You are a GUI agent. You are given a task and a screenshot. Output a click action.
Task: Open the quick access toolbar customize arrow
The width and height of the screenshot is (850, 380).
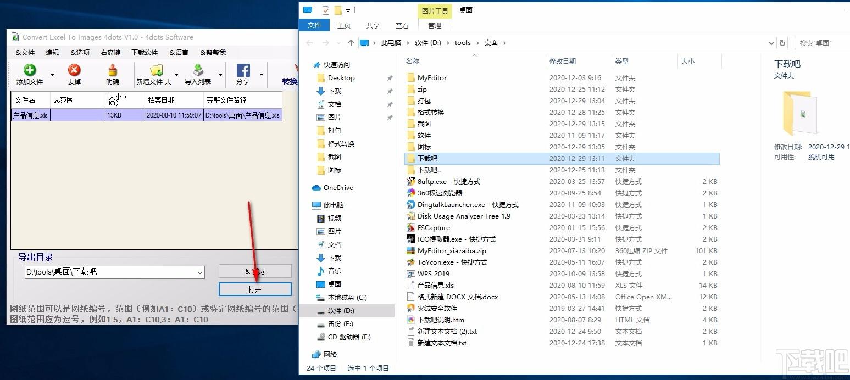click(x=348, y=10)
